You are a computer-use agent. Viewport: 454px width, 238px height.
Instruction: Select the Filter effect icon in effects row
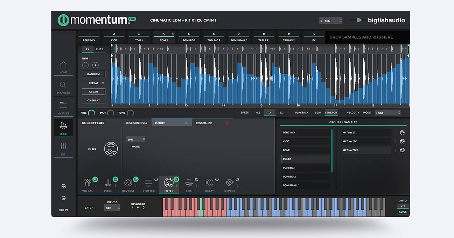(169, 183)
